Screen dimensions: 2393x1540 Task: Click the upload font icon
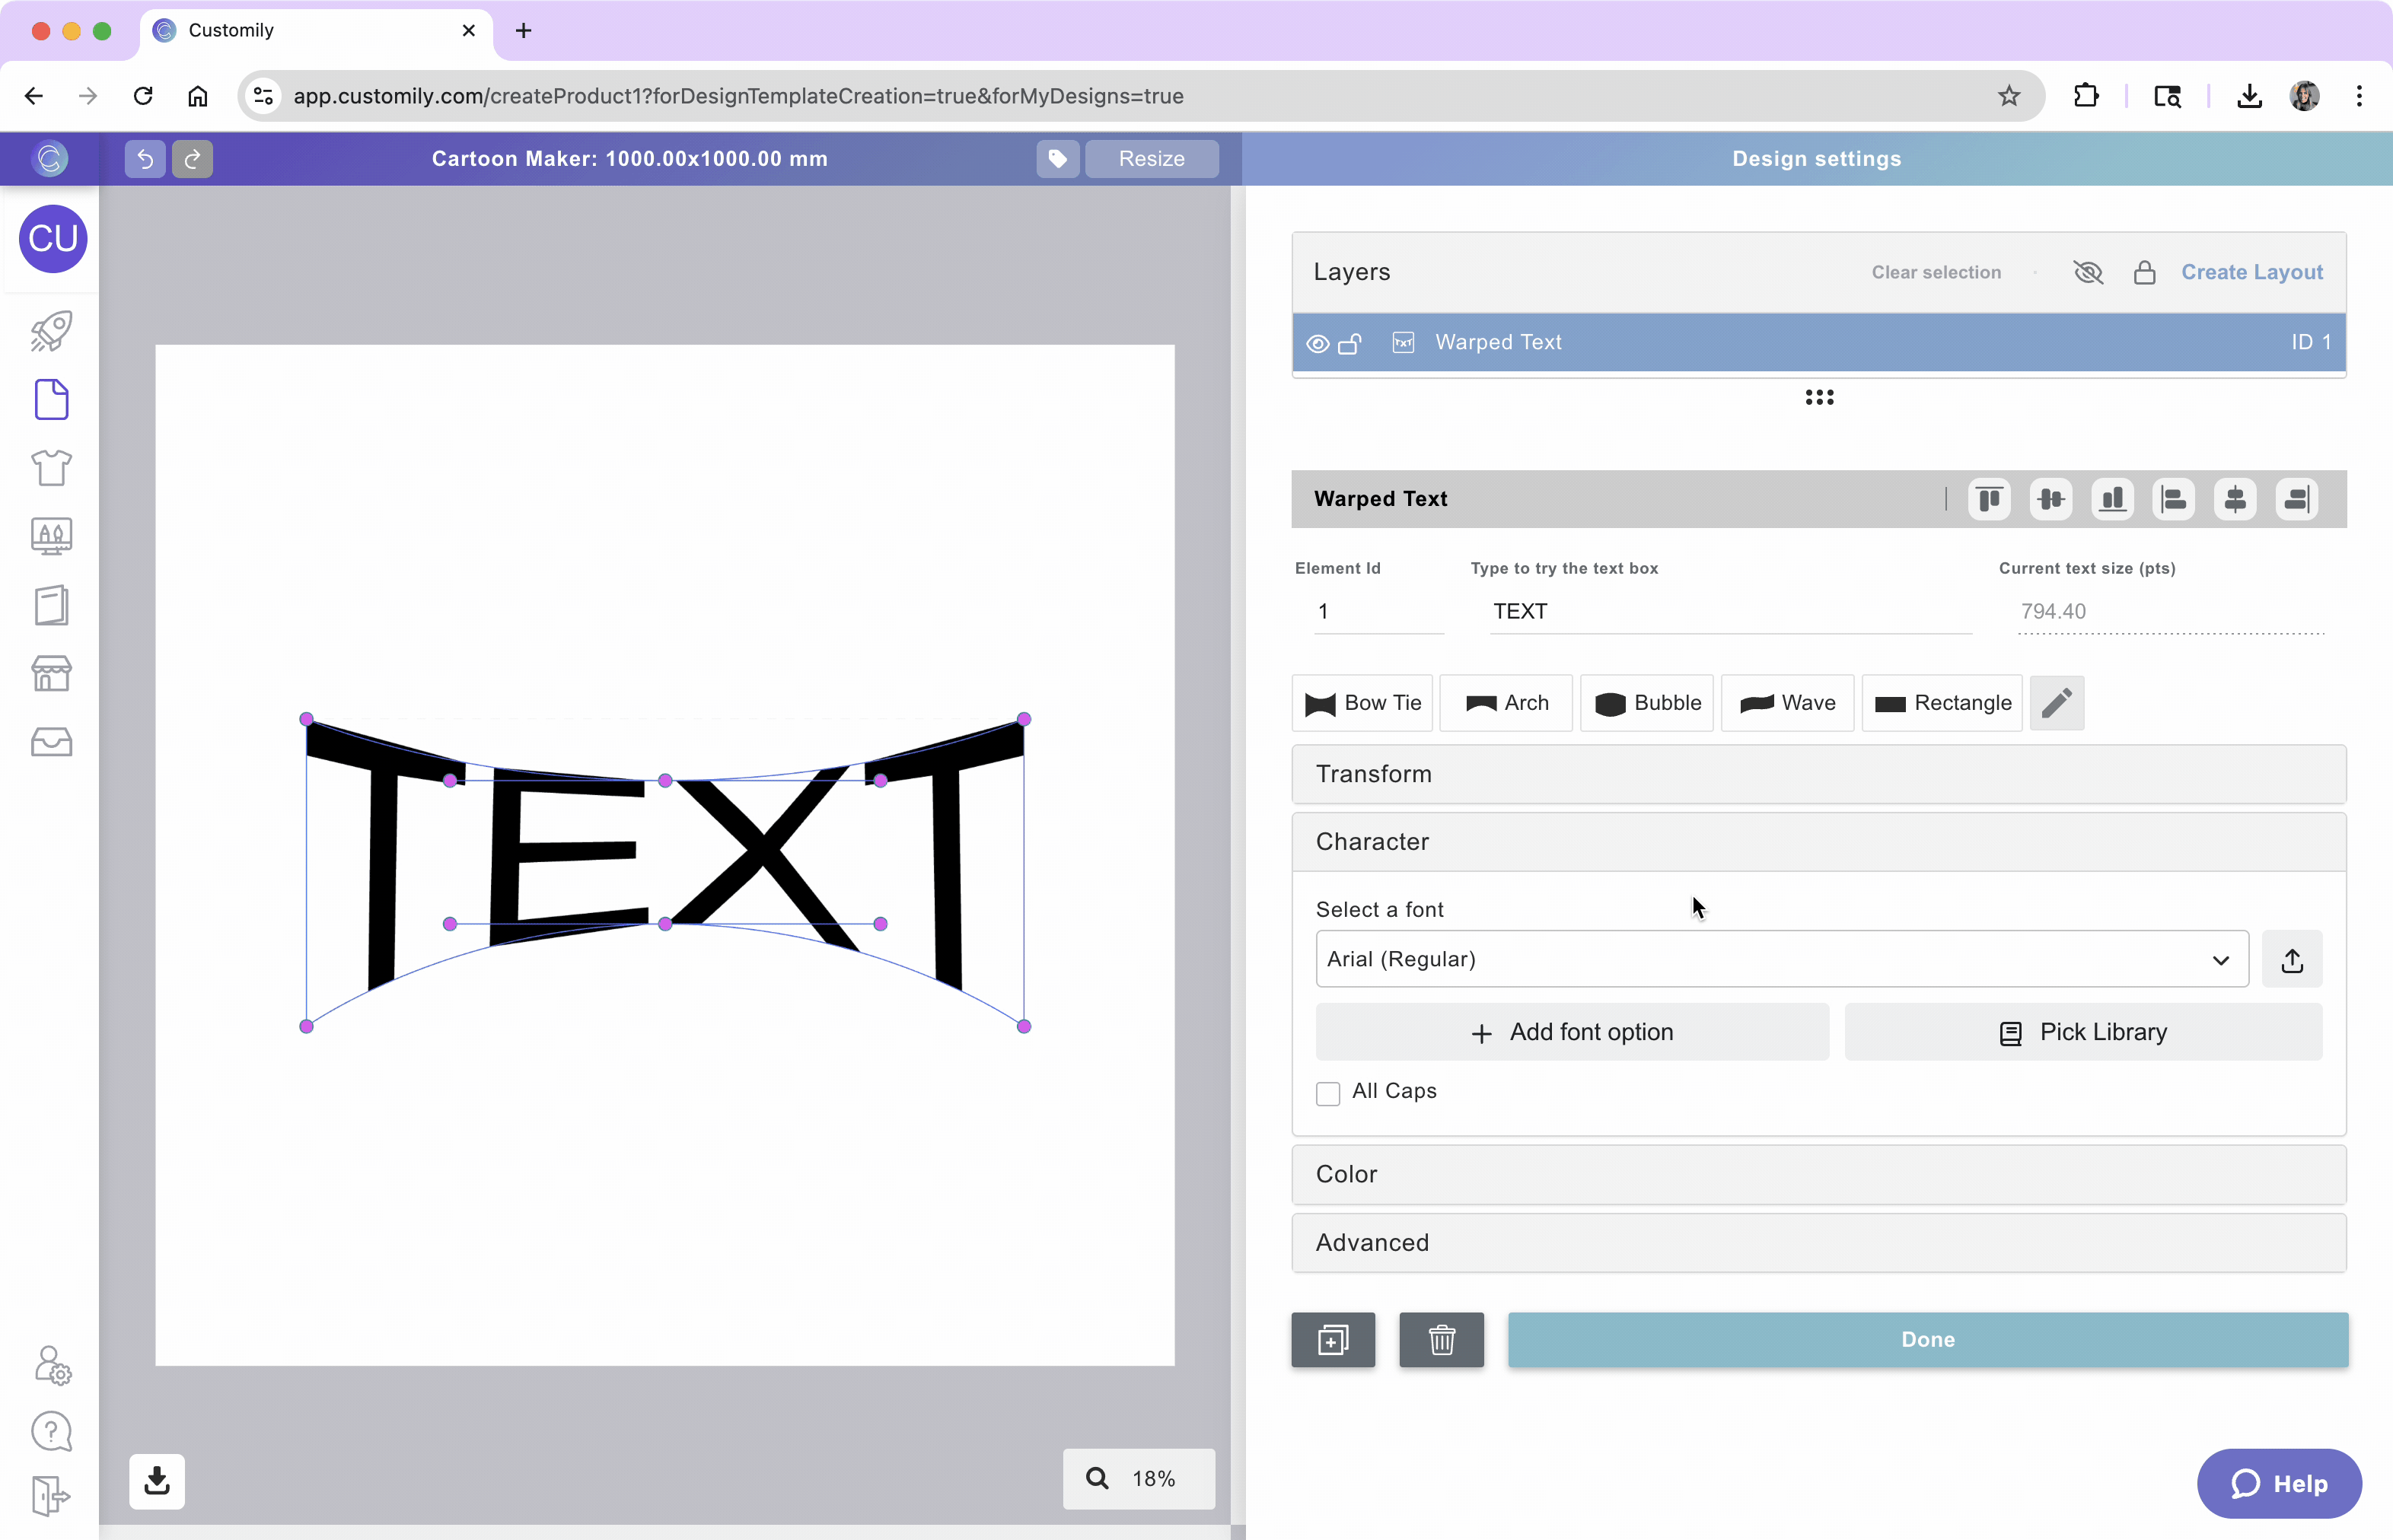(2292, 960)
